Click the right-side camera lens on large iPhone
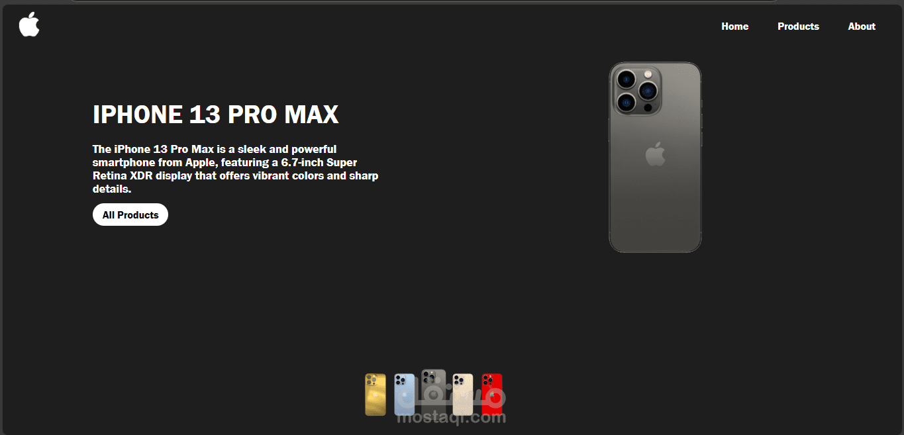904x435 pixels. tap(648, 91)
